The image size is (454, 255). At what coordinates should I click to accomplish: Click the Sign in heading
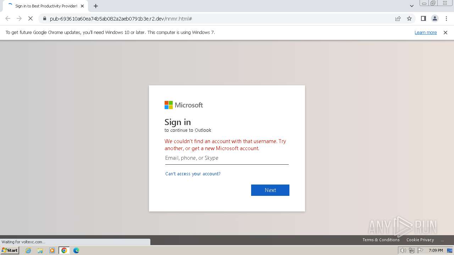pyautogui.click(x=178, y=122)
